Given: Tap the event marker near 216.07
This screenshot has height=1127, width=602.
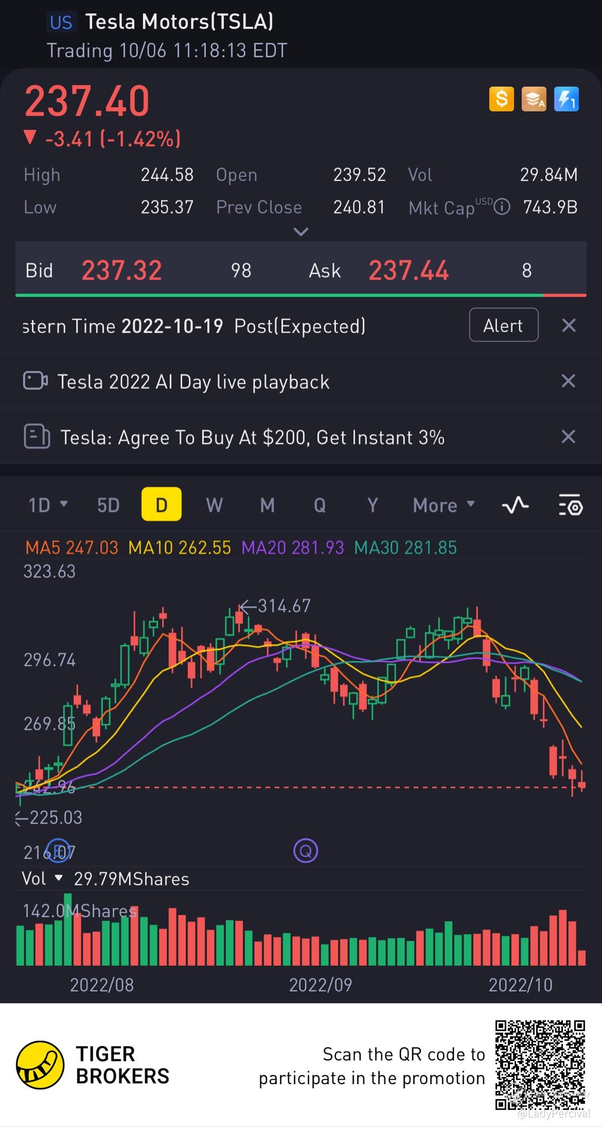Looking at the screenshot, I should click(58, 850).
